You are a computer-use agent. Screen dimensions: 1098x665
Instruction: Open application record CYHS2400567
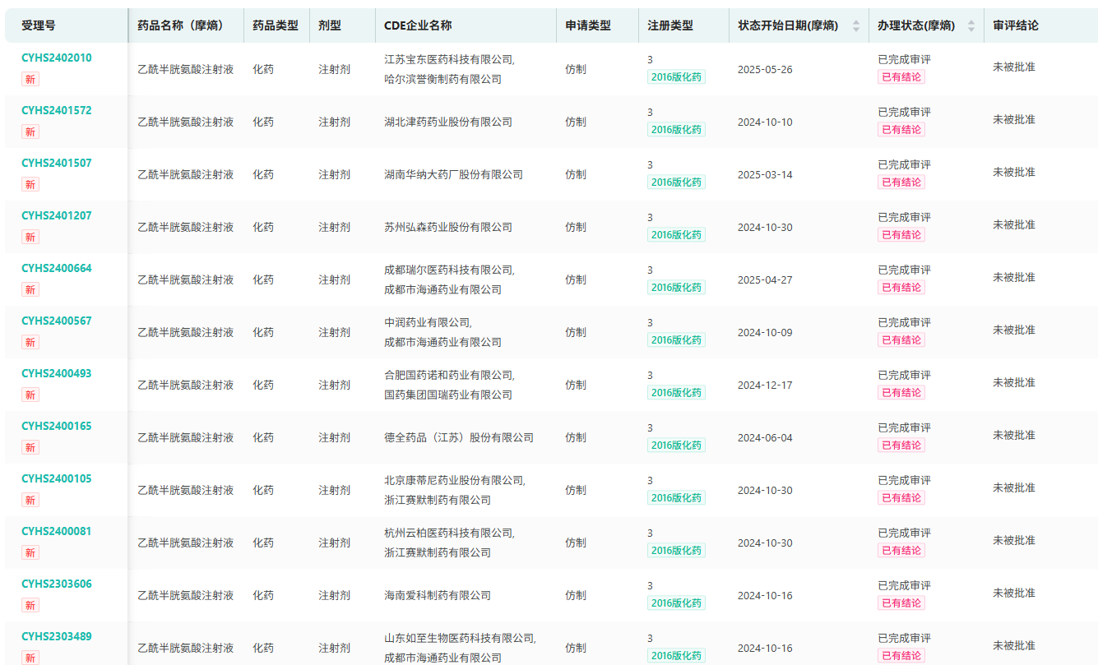coord(57,321)
